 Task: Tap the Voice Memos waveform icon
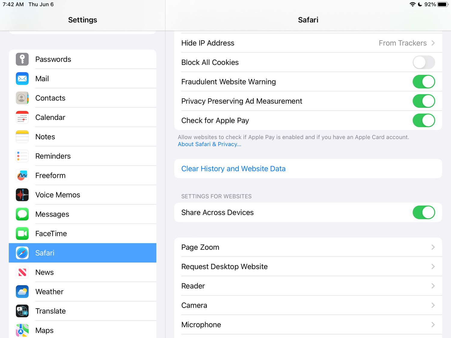[x=22, y=195]
